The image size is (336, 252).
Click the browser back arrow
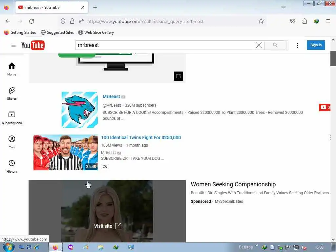coord(8,21)
